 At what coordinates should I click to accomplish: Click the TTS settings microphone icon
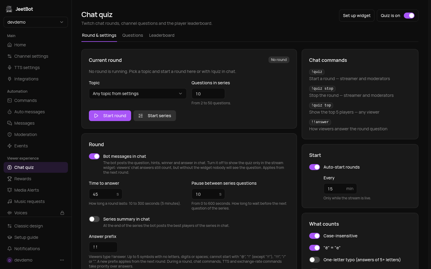[x=10, y=68]
